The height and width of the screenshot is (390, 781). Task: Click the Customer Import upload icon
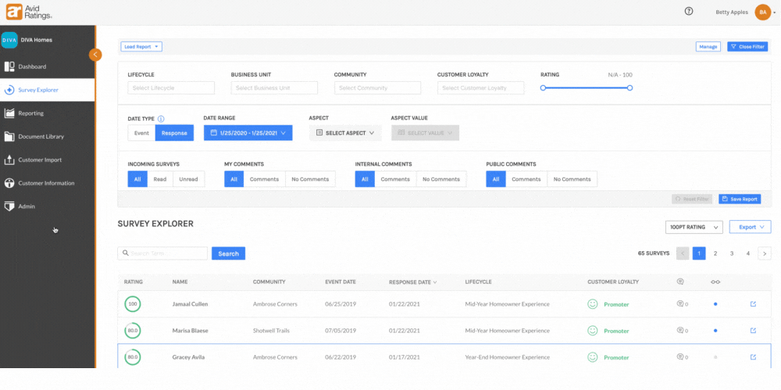(9, 160)
